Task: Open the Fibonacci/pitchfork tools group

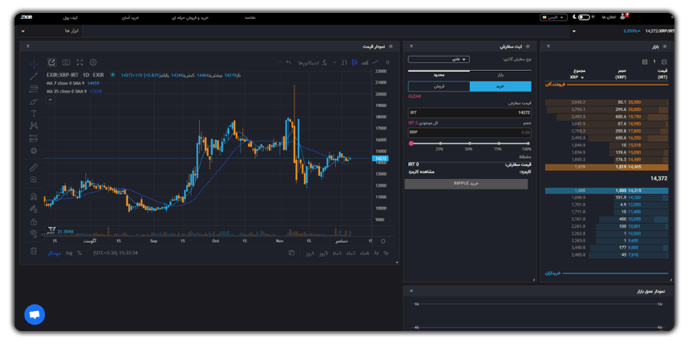Action: point(34,89)
